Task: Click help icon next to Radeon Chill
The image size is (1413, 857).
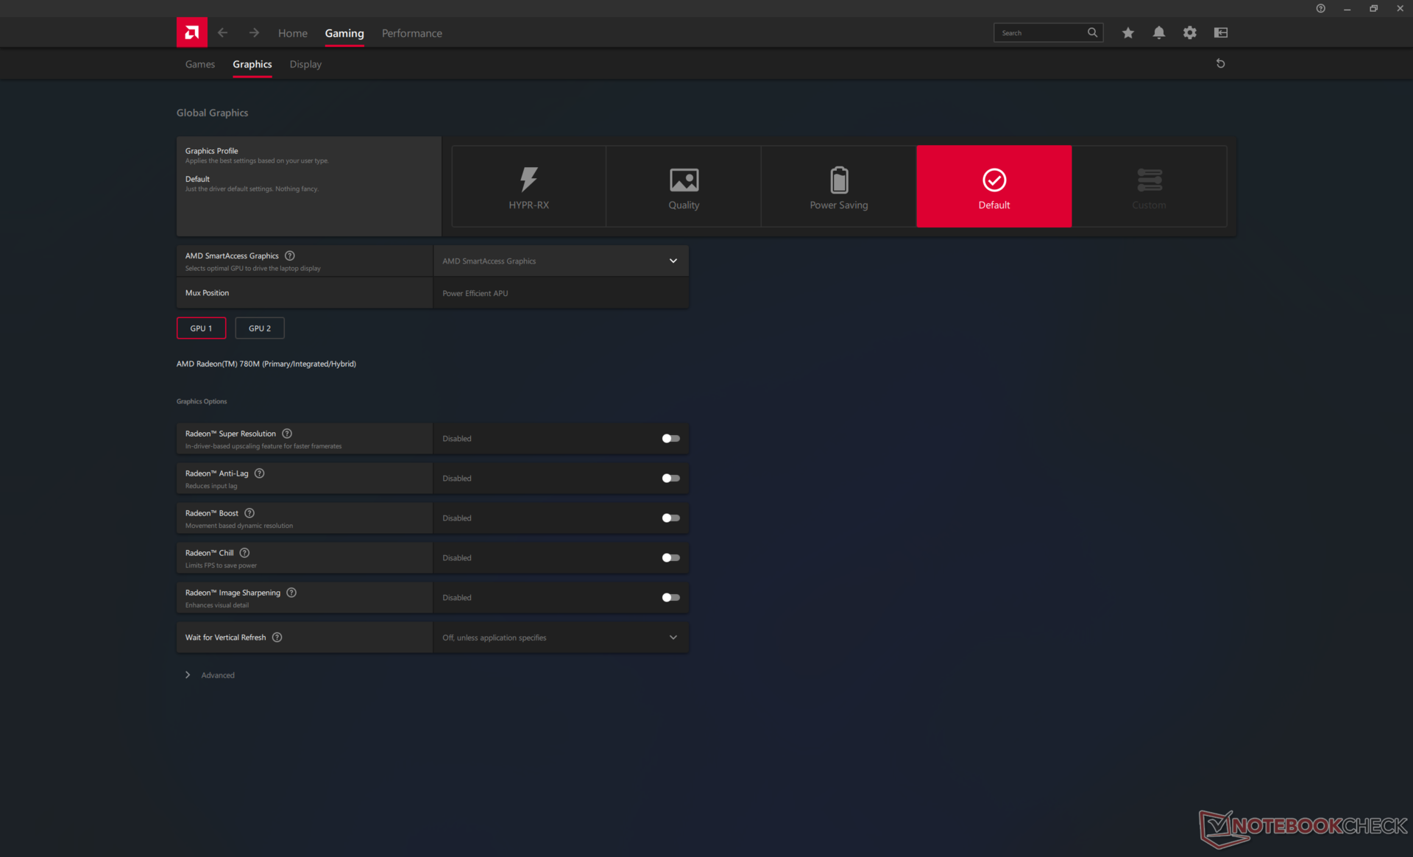Action: 244,553
